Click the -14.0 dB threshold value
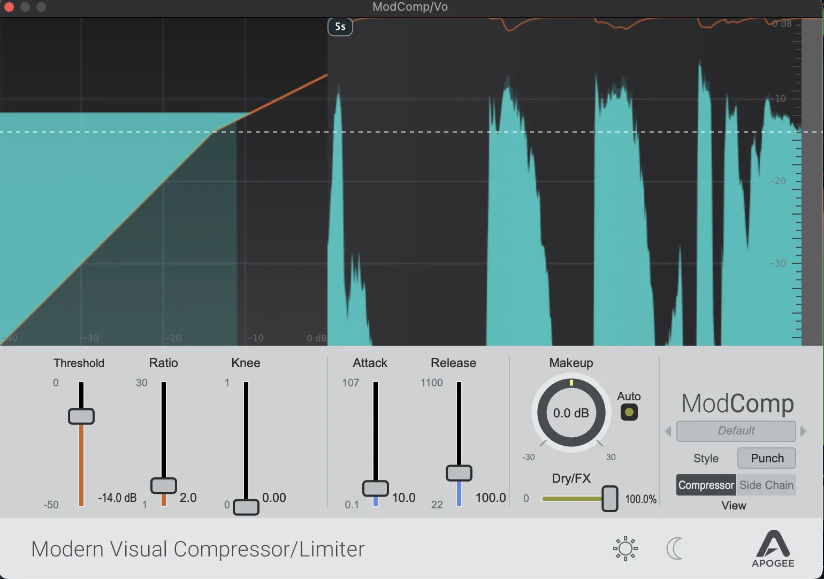Image resolution: width=824 pixels, height=579 pixels. 117,498
